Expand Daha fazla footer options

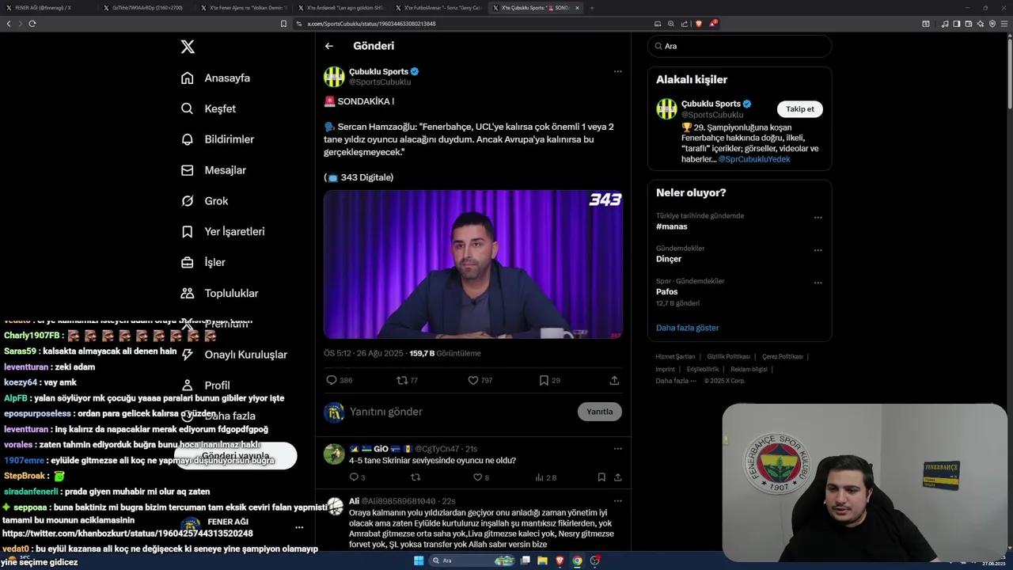pyautogui.click(x=676, y=381)
